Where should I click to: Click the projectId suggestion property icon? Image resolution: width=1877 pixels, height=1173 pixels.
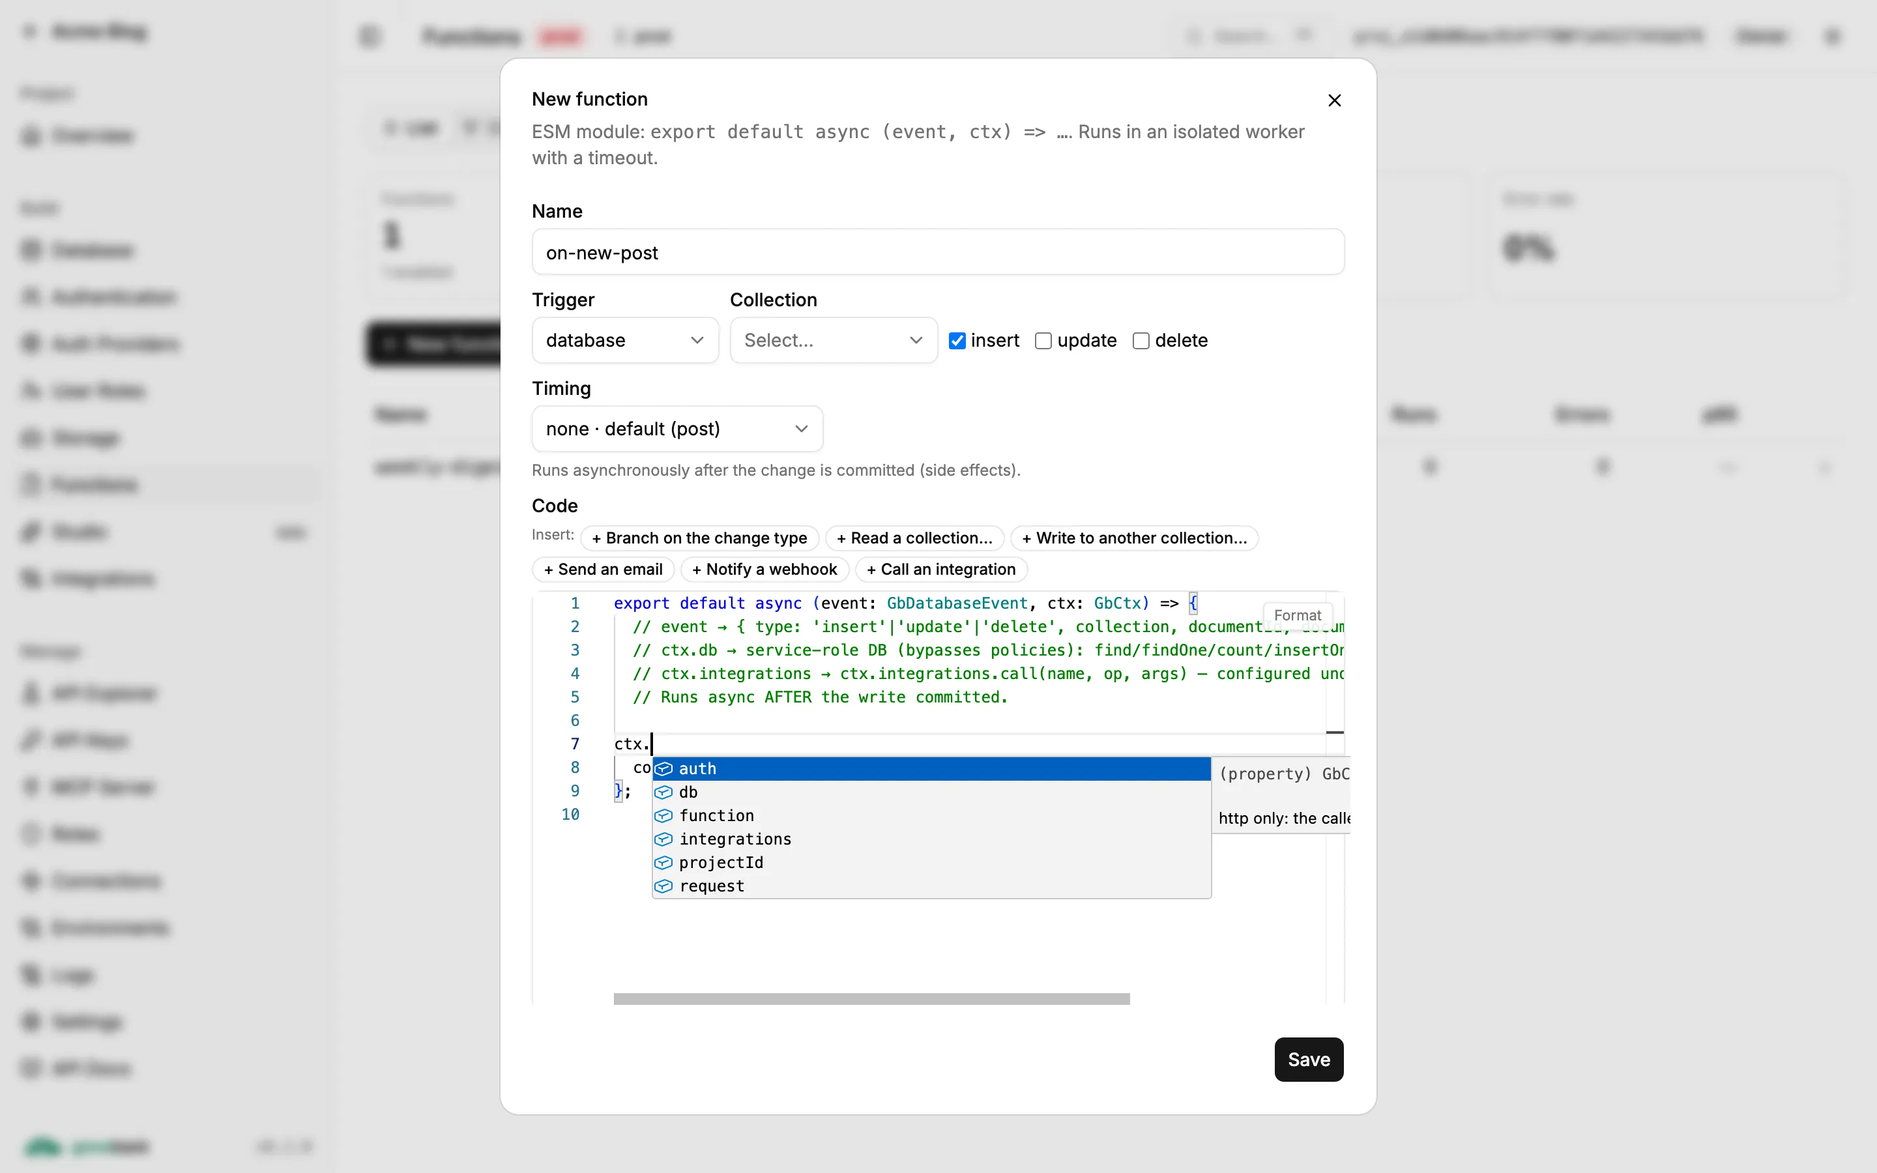click(664, 863)
